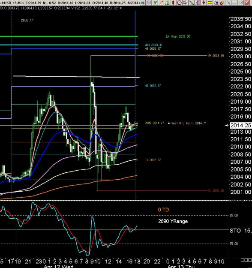Maximize the chart window

coord(240,3)
